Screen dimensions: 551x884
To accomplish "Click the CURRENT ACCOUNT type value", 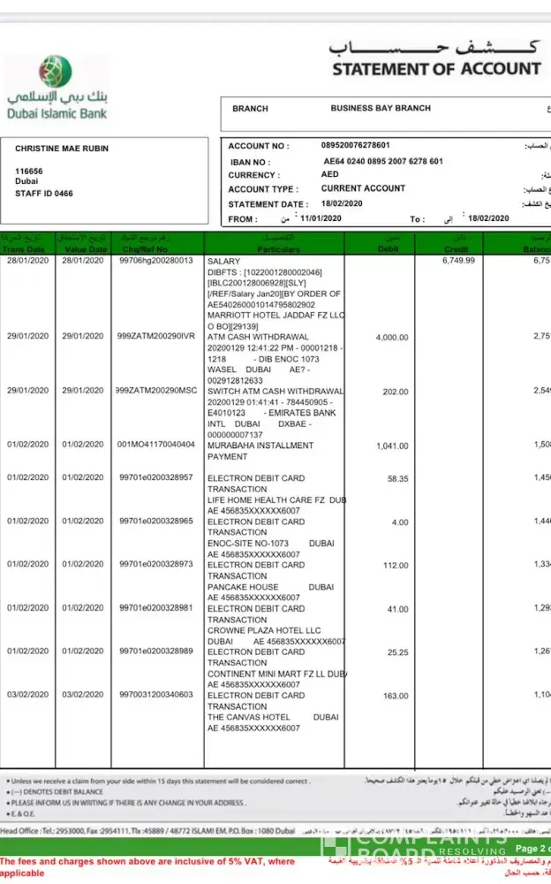I will [x=364, y=188].
